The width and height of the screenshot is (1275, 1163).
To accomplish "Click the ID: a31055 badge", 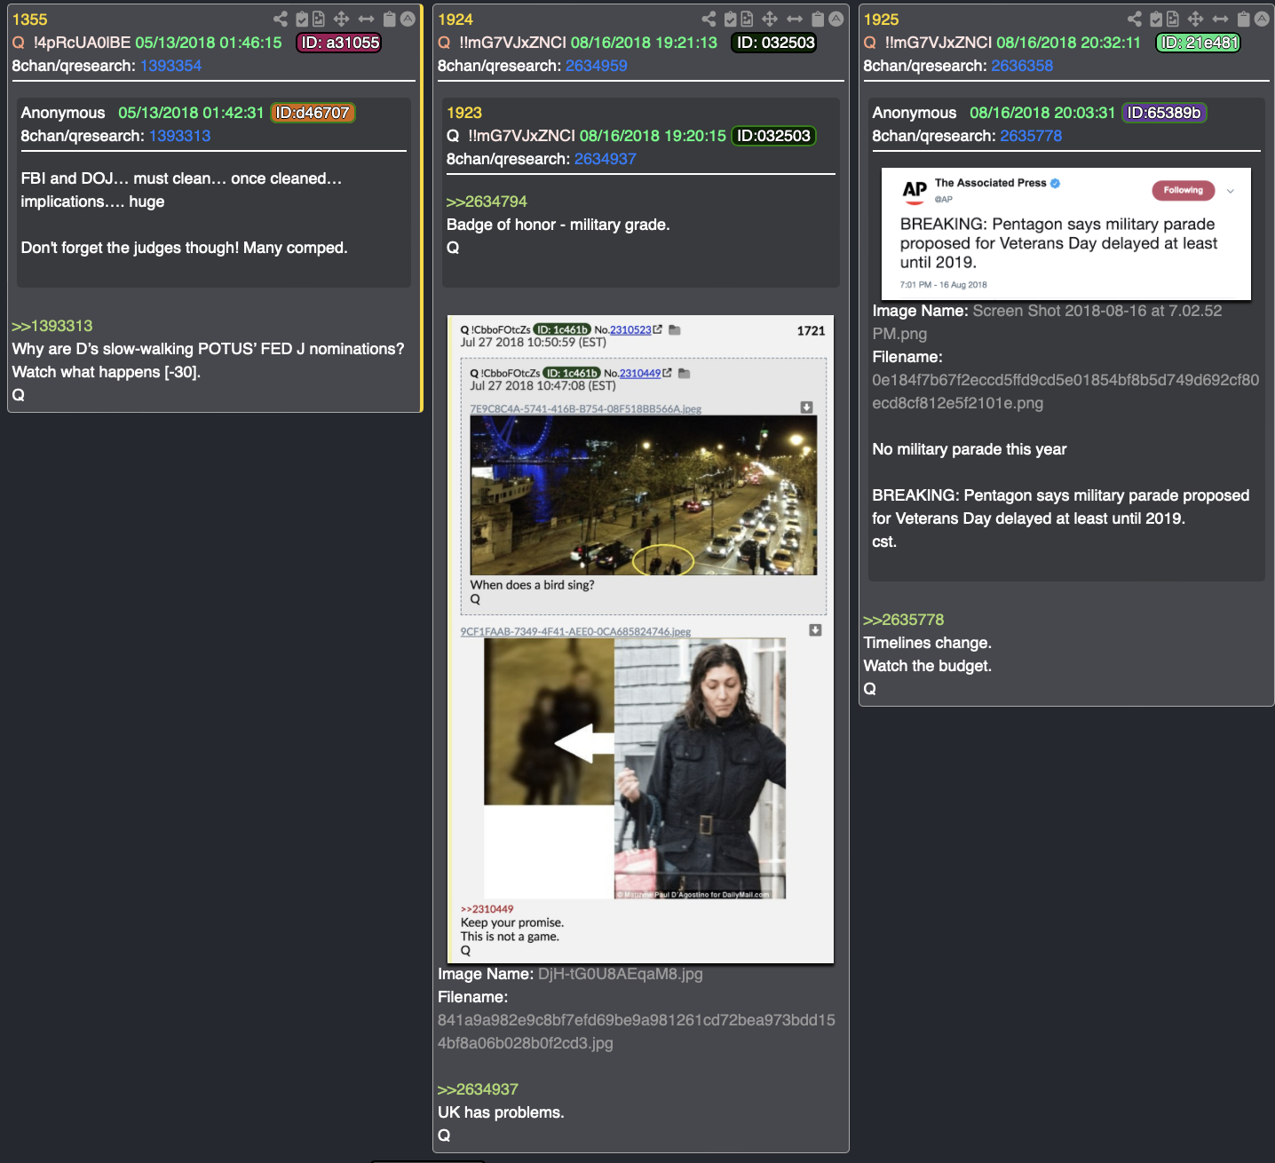I will pos(339,43).
